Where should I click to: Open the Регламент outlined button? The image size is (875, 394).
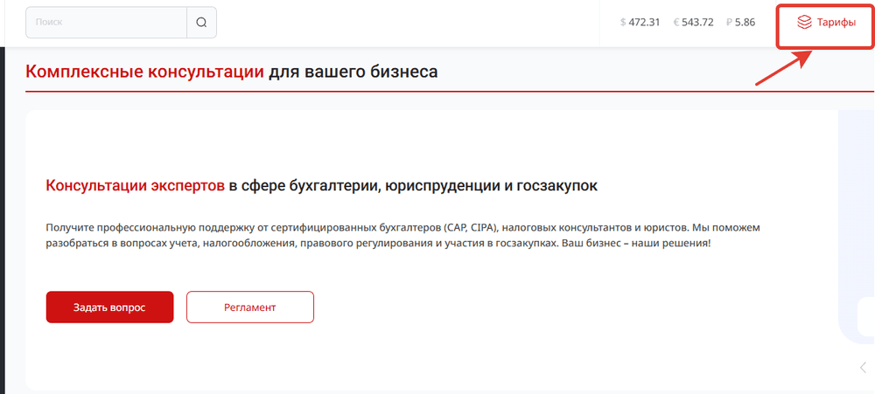point(249,308)
